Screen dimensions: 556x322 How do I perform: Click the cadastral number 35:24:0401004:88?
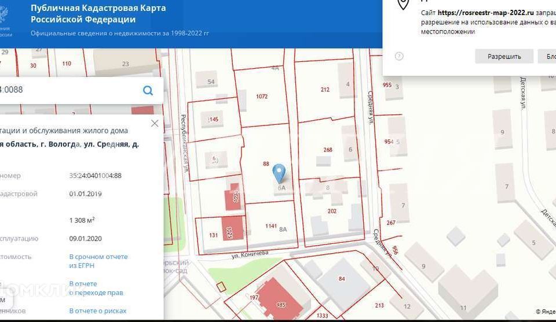96,176
